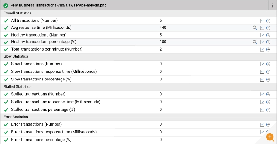Show graph for Slow transactions response time
Viewport: 277px width, 144px height.
(262, 72)
